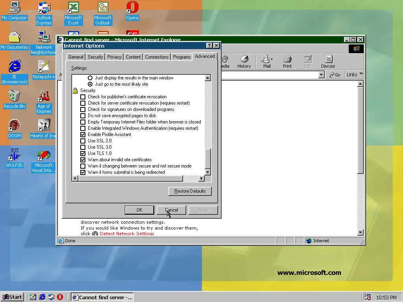
Task: Enable Integrated Windows Authentication checkbox
Action: click(83, 129)
